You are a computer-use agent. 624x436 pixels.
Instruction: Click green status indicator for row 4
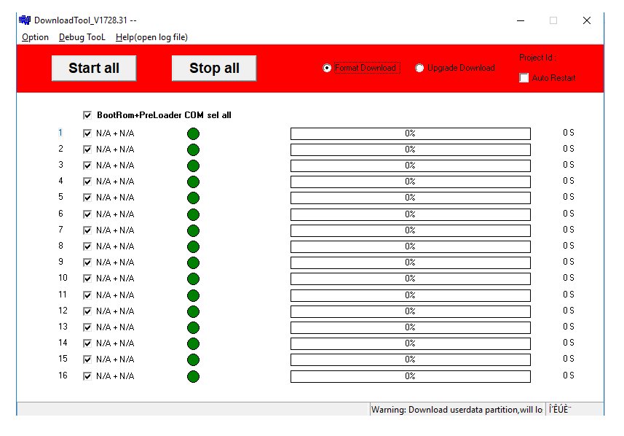tap(193, 182)
